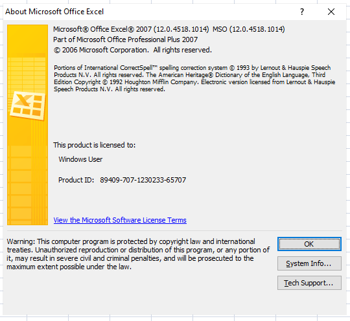Click the question mark help icon
Viewport: 350px width, 321px height.
(302, 12)
